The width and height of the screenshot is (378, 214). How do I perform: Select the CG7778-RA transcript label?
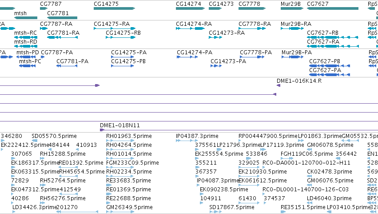tap(255, 24)
